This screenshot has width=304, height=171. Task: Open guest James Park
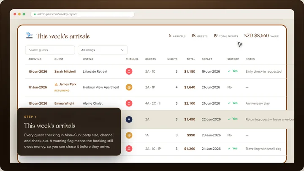(68, 84)
